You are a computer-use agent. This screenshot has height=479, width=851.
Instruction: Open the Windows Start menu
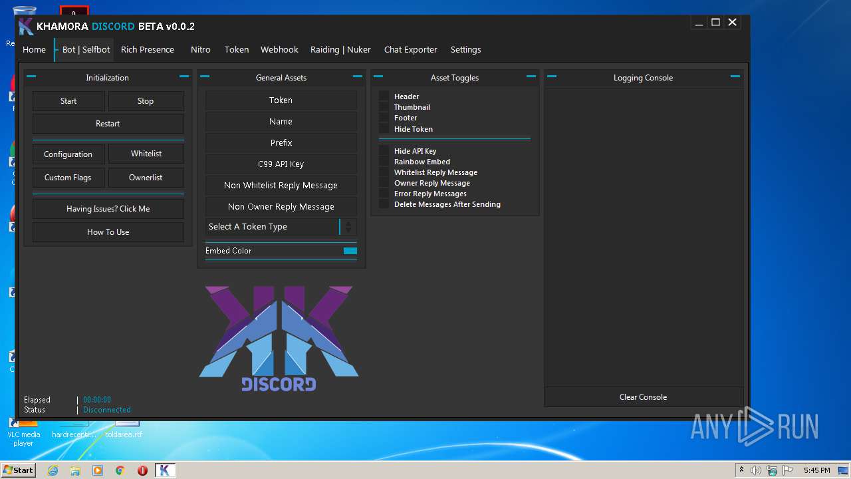(19, 470)
